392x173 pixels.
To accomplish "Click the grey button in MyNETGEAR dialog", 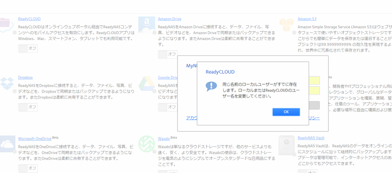I will 314,105.
